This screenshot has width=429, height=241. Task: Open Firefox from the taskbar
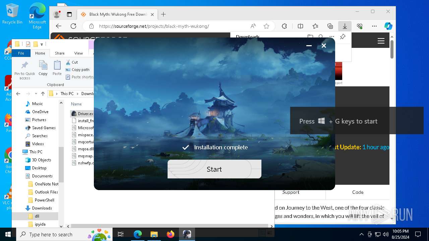coord(170,234)
